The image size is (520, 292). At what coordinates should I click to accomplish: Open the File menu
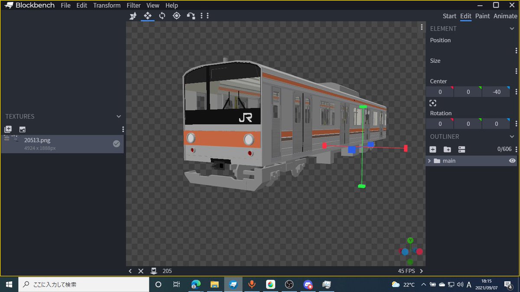pyautogui.click(x=65, y=5)
